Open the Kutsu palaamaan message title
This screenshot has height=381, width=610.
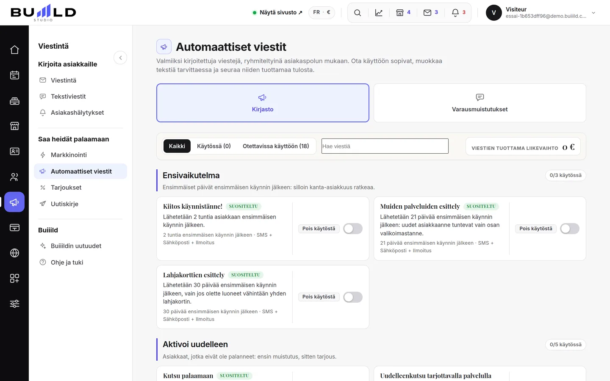pos(188,376)
